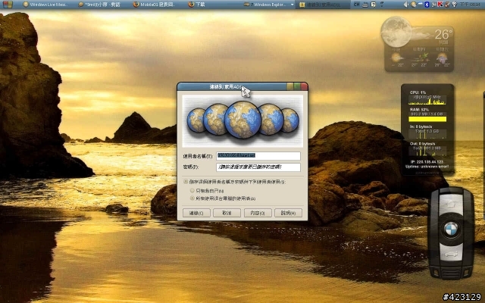Click the Cancel (取消) button
Screen dimensions: 485x303
(x=227, y=213)
